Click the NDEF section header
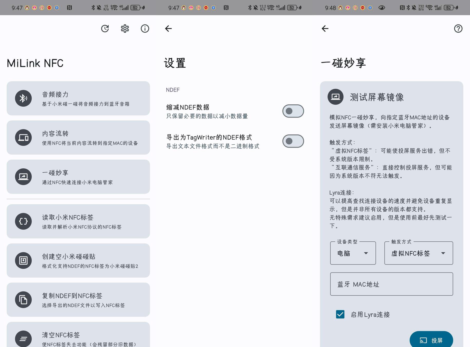This screenshot has height=347, width=470. (x=173, y=90)
